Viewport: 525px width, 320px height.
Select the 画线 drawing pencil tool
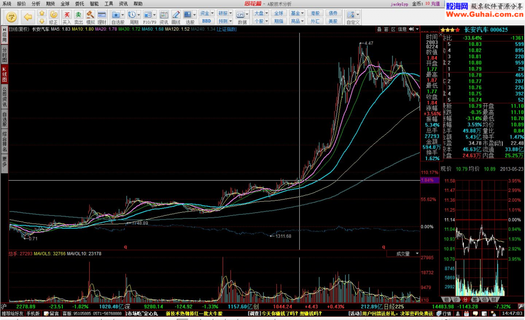(176, 17)
